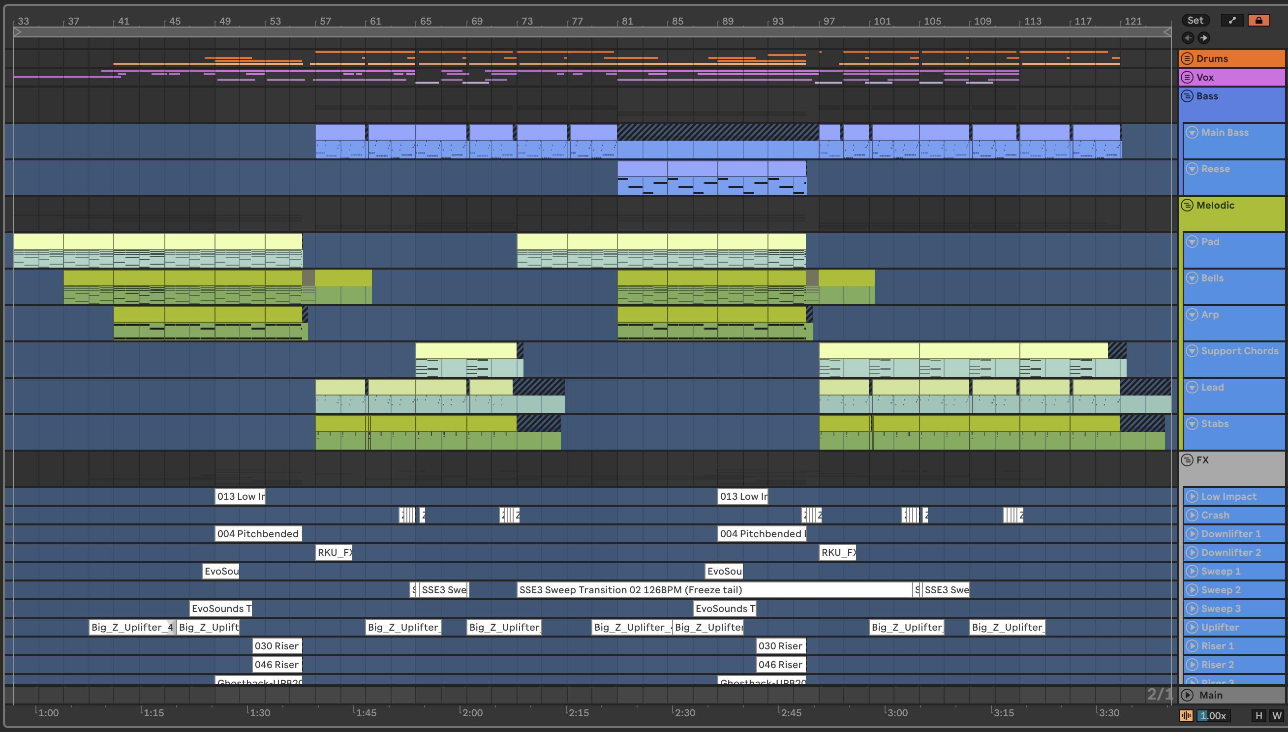
Task: Toggle the automation lock button
Action: [x=1258, y=20]
